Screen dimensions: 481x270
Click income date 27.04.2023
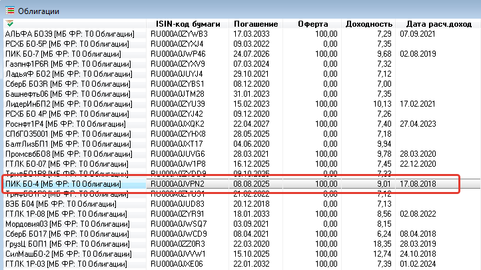click(x=418, y=123)
